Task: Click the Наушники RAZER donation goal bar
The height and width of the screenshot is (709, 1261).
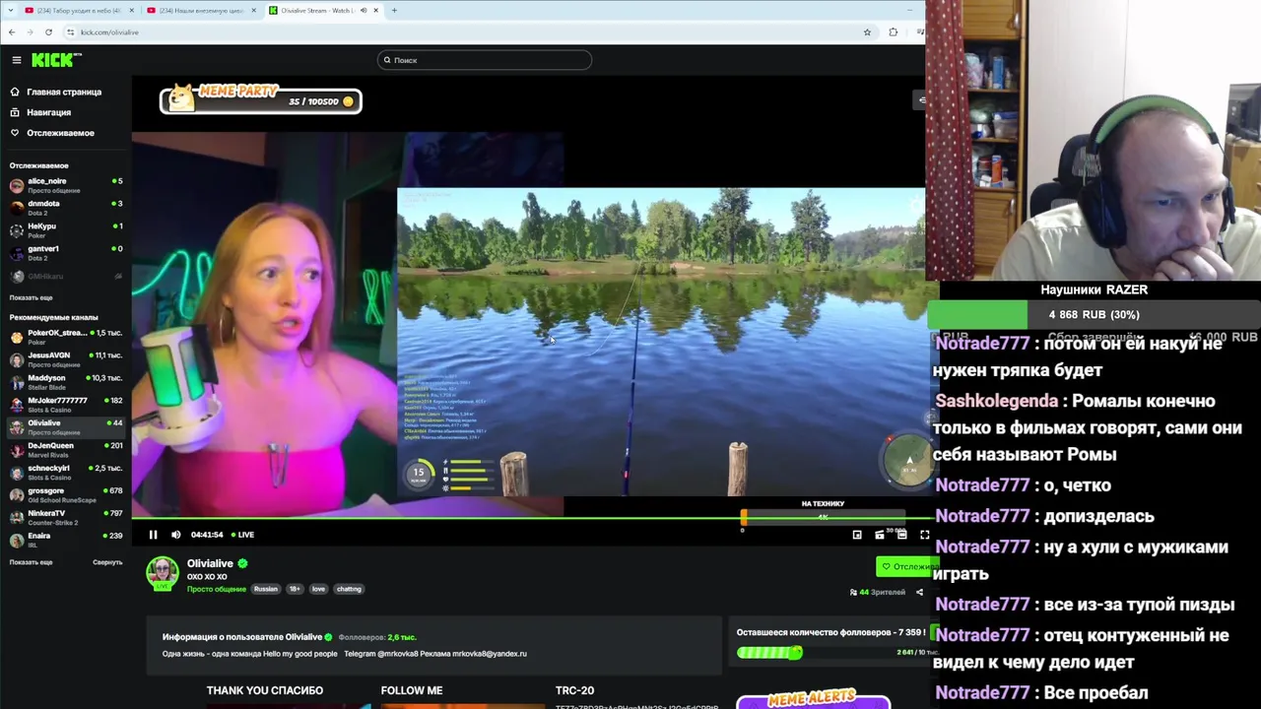Action: pos(1094,314)
